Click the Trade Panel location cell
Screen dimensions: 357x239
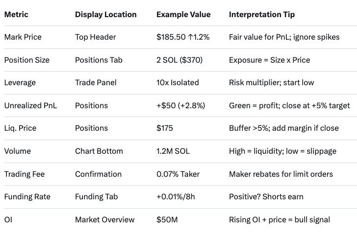point(96,83)
